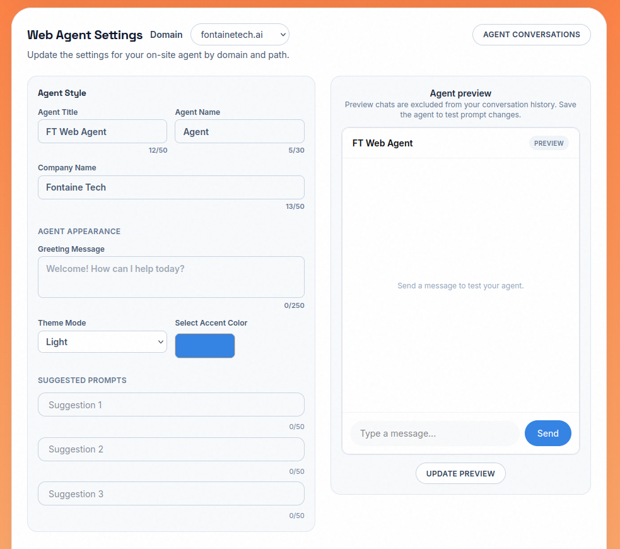Click the Suggested Prompts section heading

(82, 381)
